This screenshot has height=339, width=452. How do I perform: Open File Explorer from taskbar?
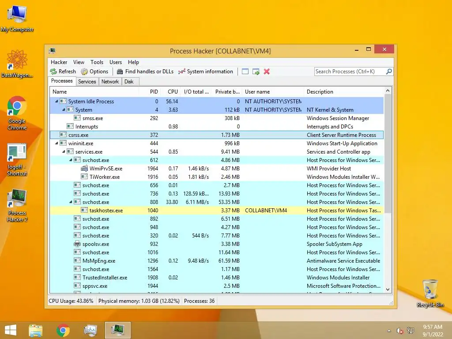pos(35,330)
